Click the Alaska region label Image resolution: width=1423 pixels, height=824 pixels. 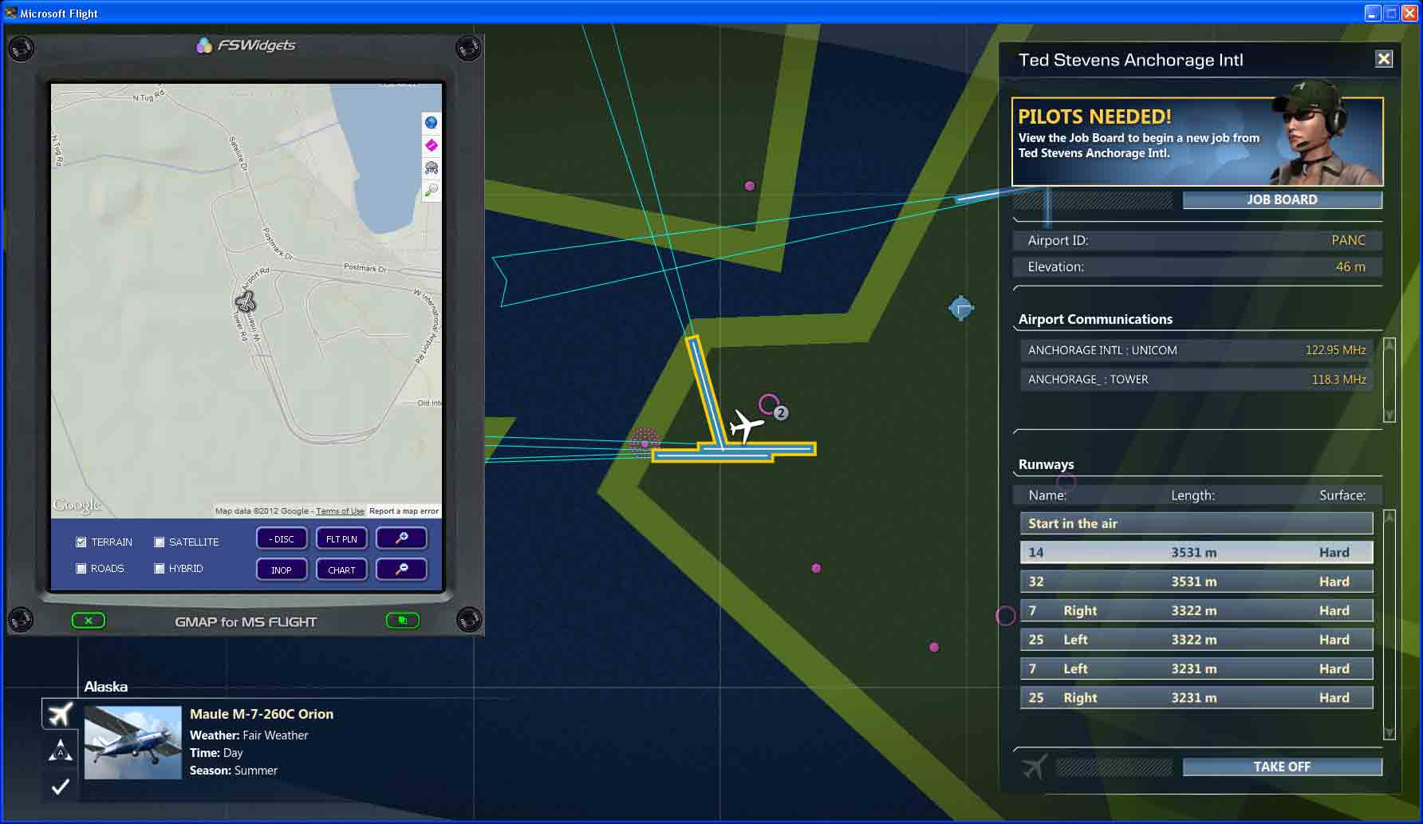pos(106,687)
